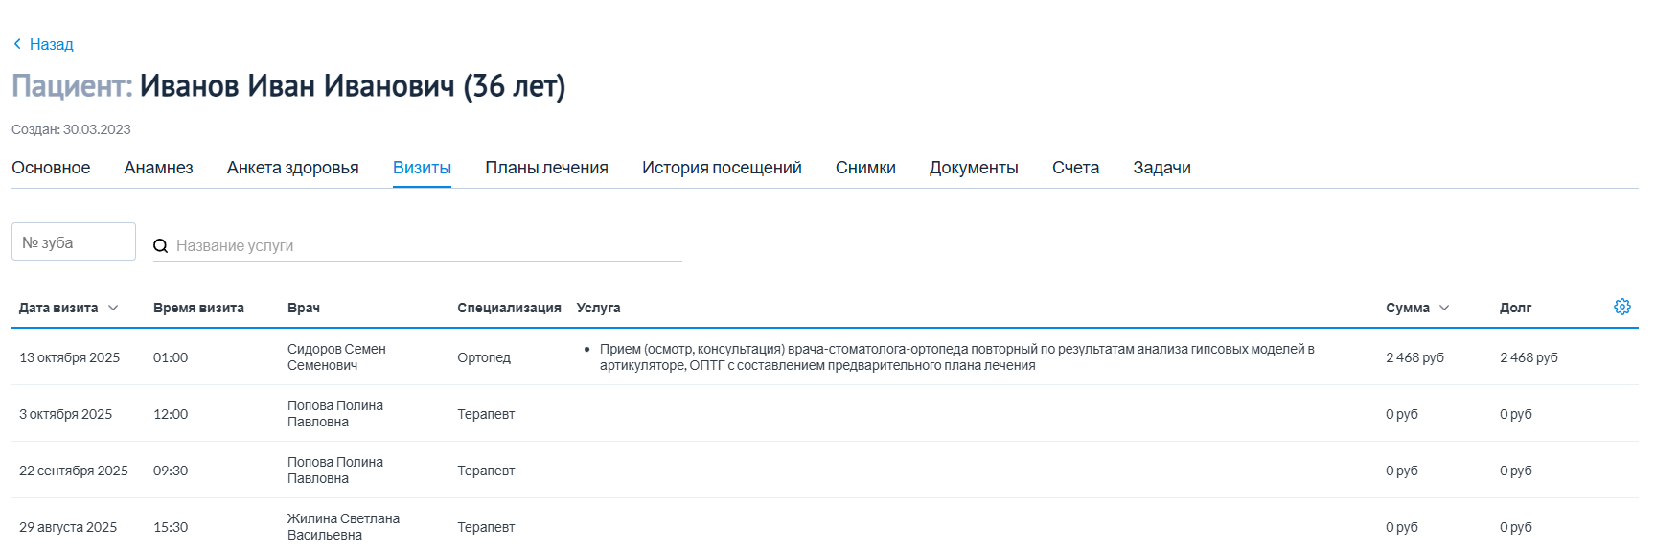Open the Снимки tab
The image size is (1656, 551).
(865, 168)
